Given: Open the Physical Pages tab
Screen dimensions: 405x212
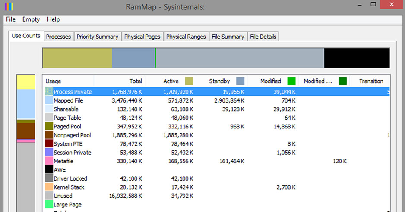Looking at the screenshot, I should 142,37.
